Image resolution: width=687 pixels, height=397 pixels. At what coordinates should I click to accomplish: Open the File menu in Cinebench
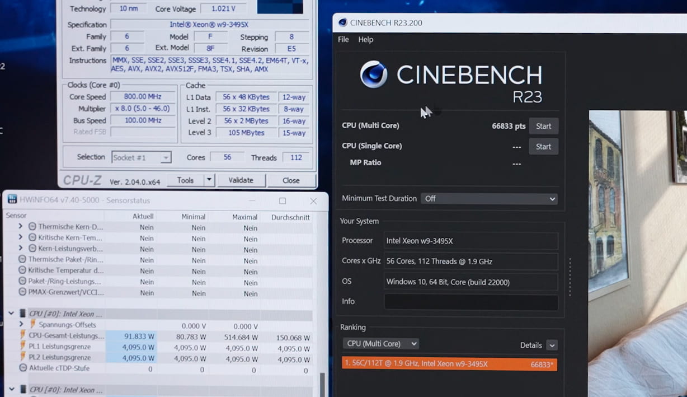(343, 39)
